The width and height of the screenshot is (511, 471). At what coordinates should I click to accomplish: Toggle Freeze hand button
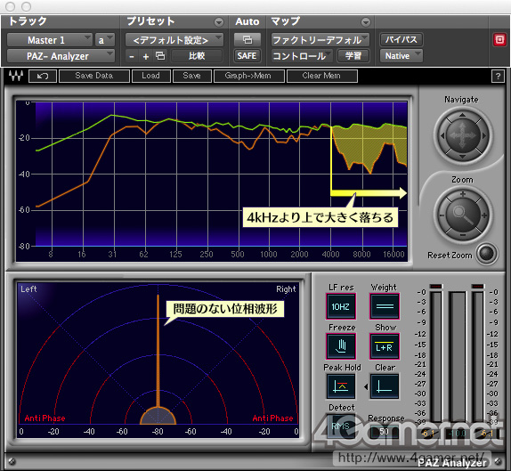coord(341,346)
